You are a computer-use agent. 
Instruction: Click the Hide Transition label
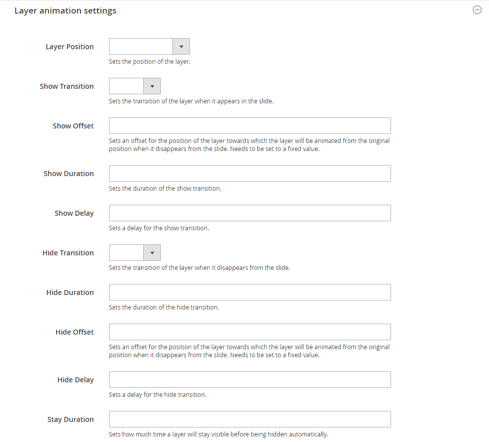(68, 253)
